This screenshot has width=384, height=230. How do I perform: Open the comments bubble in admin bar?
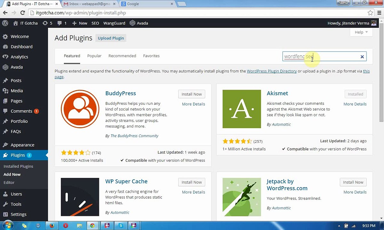pos(62,23)
